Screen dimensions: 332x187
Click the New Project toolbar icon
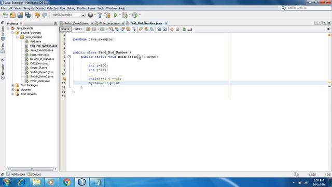pyautogui.click(x=12, y=15)
